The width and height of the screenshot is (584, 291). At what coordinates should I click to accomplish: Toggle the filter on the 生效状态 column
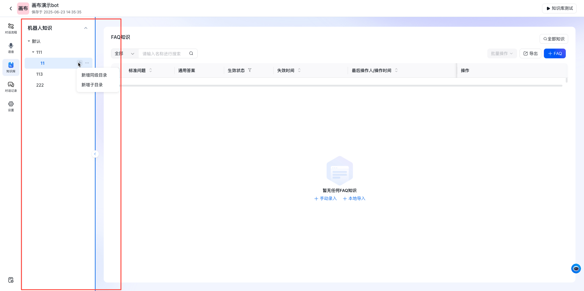(250, 70)
